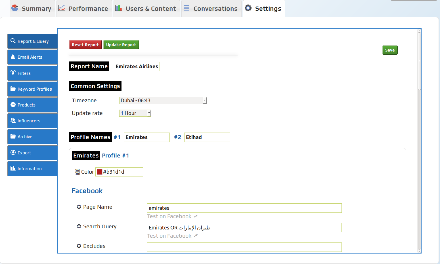440x264 pixels.
Task: Open the Timezone dropdown
Action: 163,100
